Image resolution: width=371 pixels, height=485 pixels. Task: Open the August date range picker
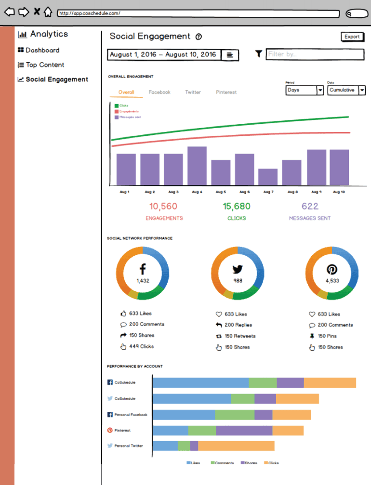(163, 55)
